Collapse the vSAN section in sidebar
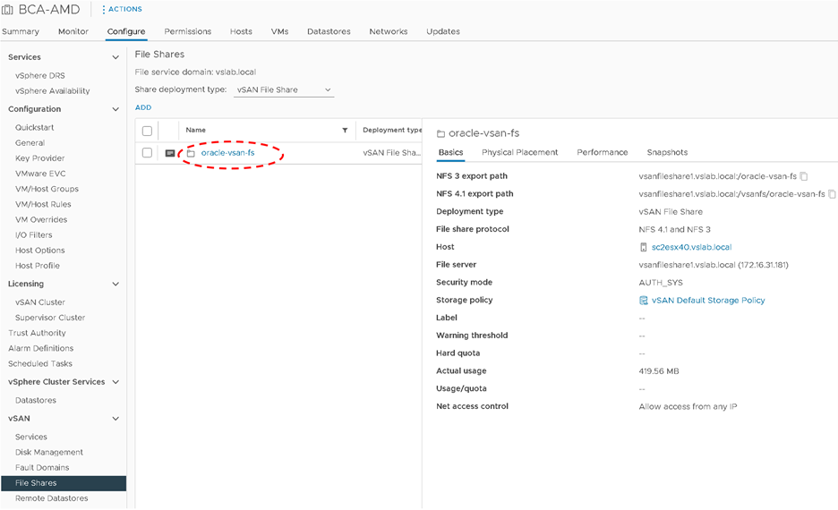Screen dimensions: 838x510 pos(115,419)
